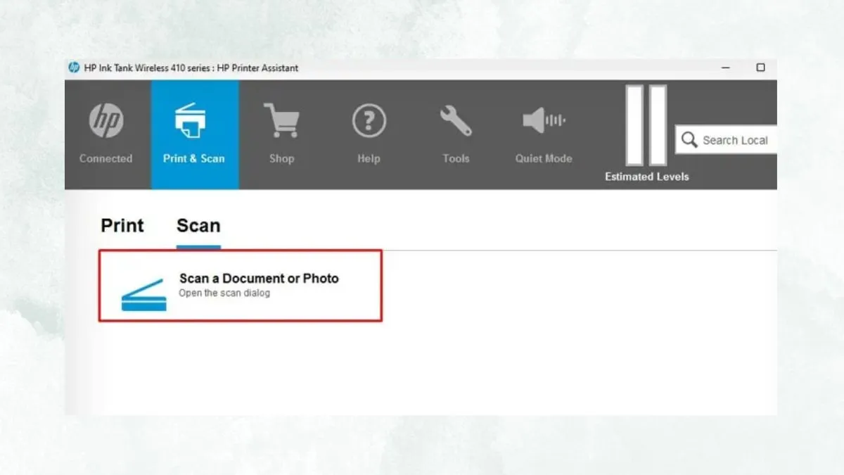Click the HP logo Connected icon
The height and width of the screenshot is (475, 844).
(x=106, y=121)
